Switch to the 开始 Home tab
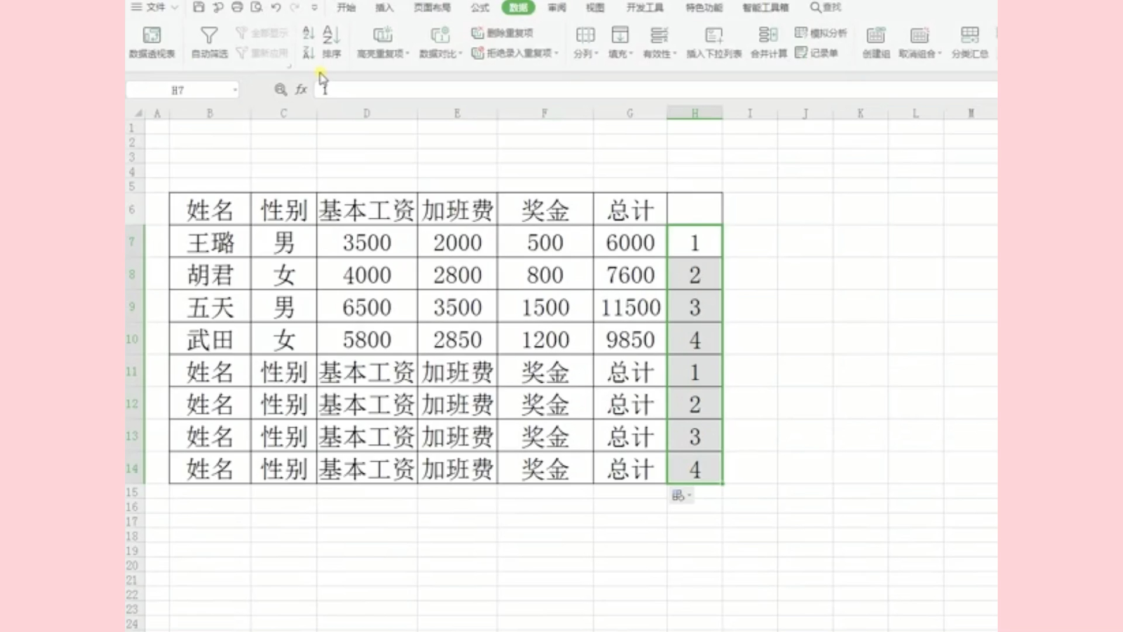1123x632 pixels. [346, 7]
